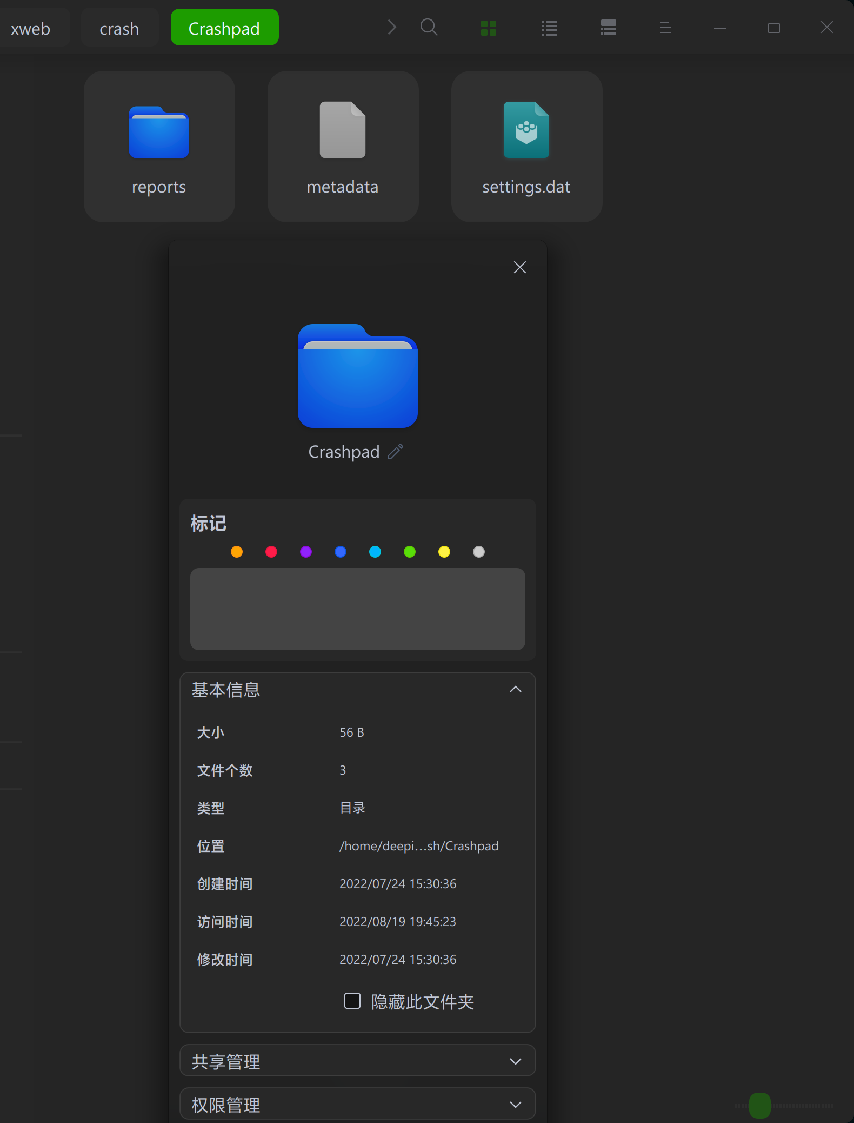Click the large Crashpad folder icon
This screenshot has height=1123, width=854.
pyautogui.click(x=358, y=376)
